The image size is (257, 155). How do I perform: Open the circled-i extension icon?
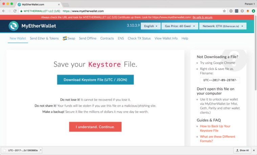231,11
